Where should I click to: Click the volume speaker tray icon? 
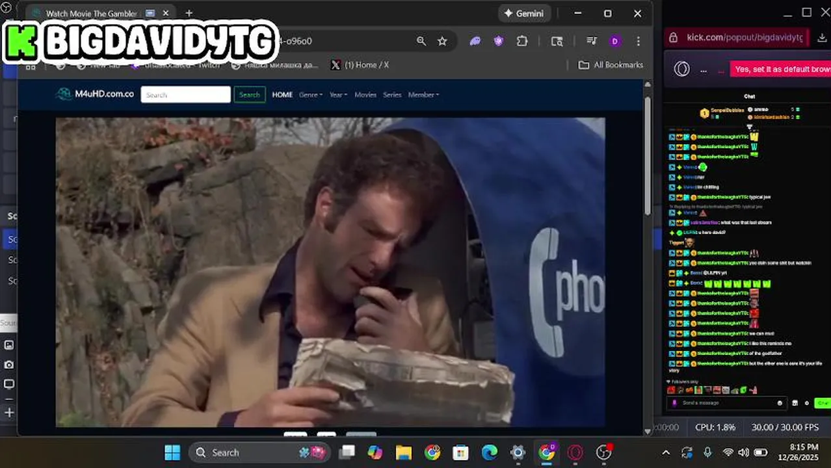coord(744,452)
